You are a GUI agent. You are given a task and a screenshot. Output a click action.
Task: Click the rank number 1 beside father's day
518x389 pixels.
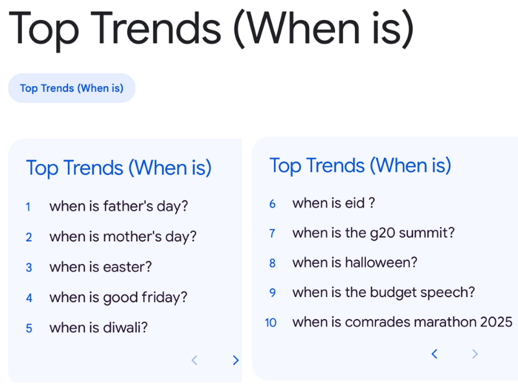click(x=28, y=206)
